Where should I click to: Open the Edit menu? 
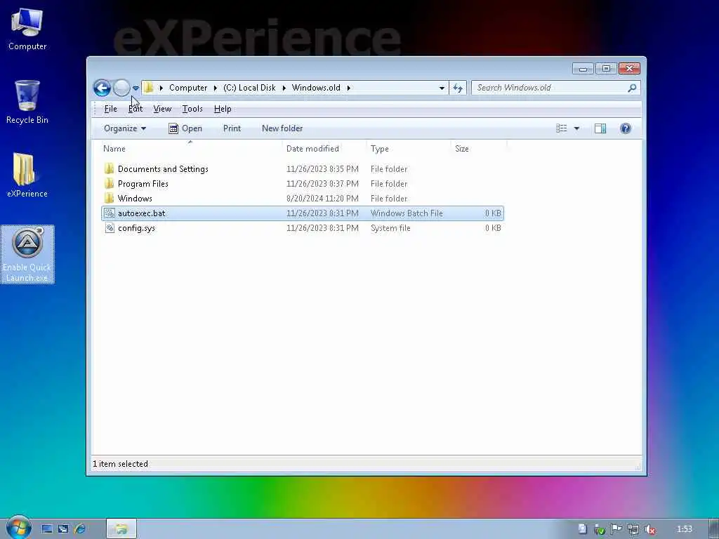(x=136, y=109)
